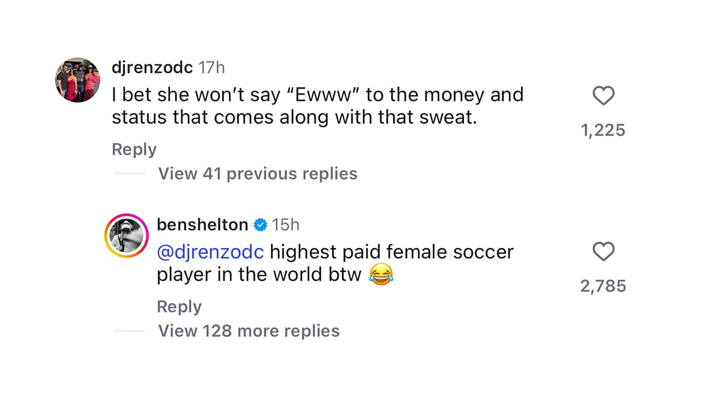
Task: View who liked djrenzodc's comment via 1,225 count
Action: click(x=604, y=129)
